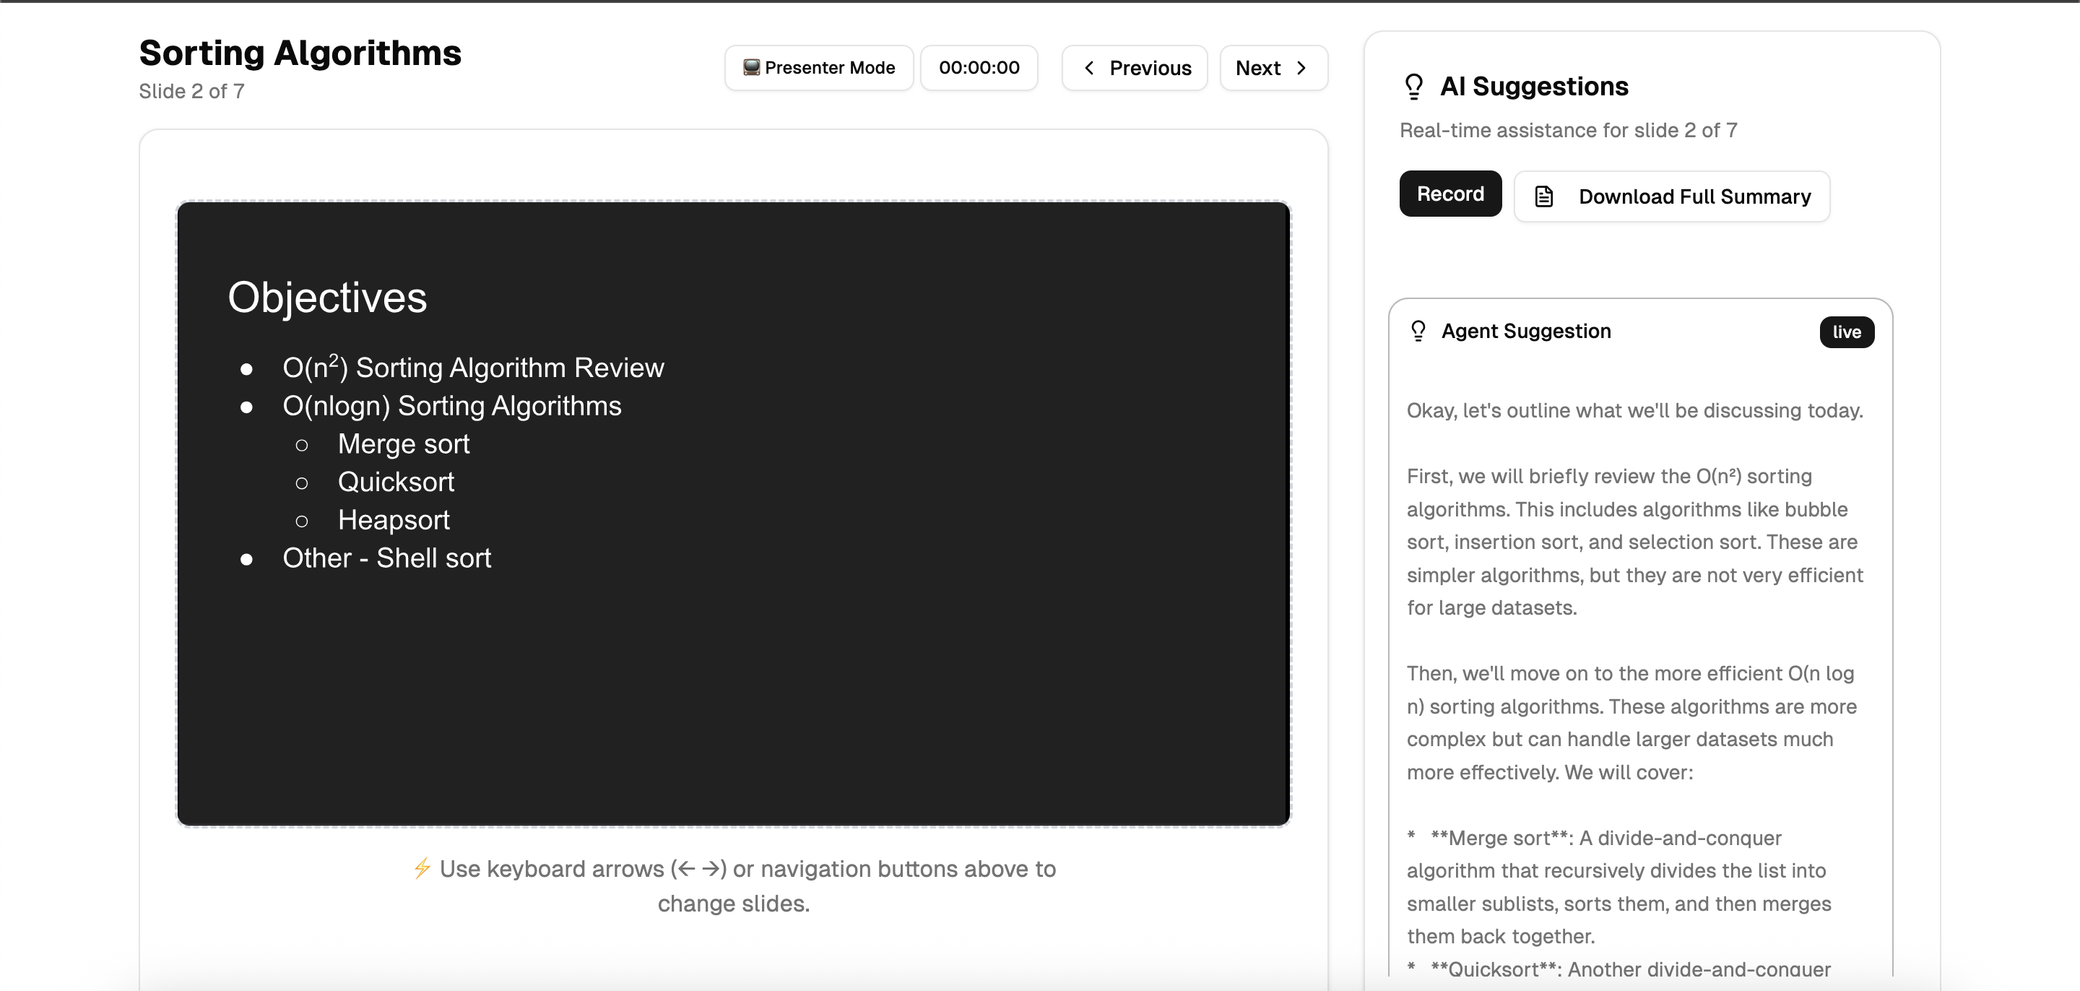Toggle the live badge in Agent Suggestion
Viewport: 2080px width, 991px height.
pyautogui.click(x=1846, y=332)
